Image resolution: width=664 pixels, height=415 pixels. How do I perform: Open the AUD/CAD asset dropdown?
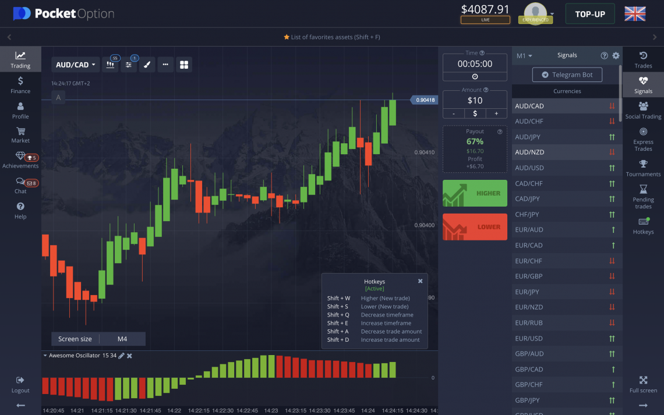pos(76,65)
